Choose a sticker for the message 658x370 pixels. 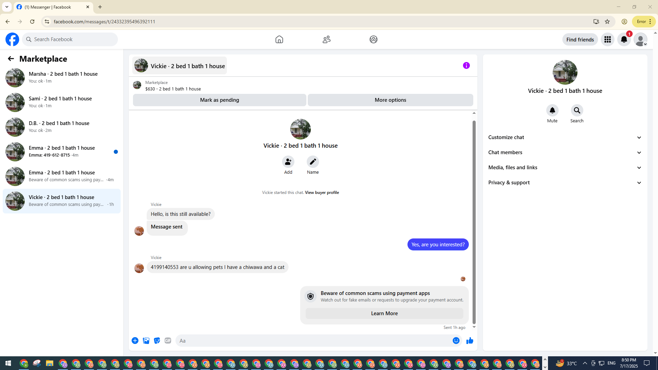pos(157,341)
